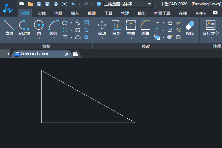This screenshot has height=148, width=222.
Task: Expand the undo history dropdown arrow
Action: pos(80,4)
